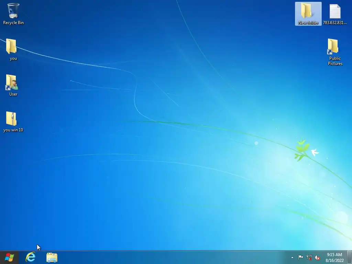The height and width of the screenshot is (264, 352).
Task: Click the 'New folder' label text
Action: [x=308, y=23]
